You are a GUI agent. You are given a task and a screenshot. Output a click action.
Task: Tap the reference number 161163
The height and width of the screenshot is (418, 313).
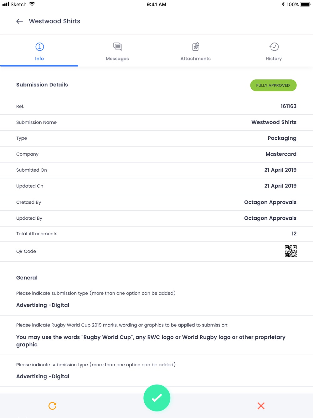tap(288, 106)
